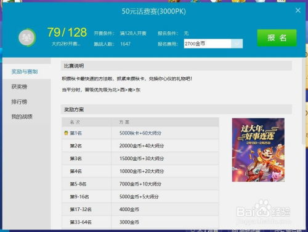Click the 名次 column header

coord(75,122)
